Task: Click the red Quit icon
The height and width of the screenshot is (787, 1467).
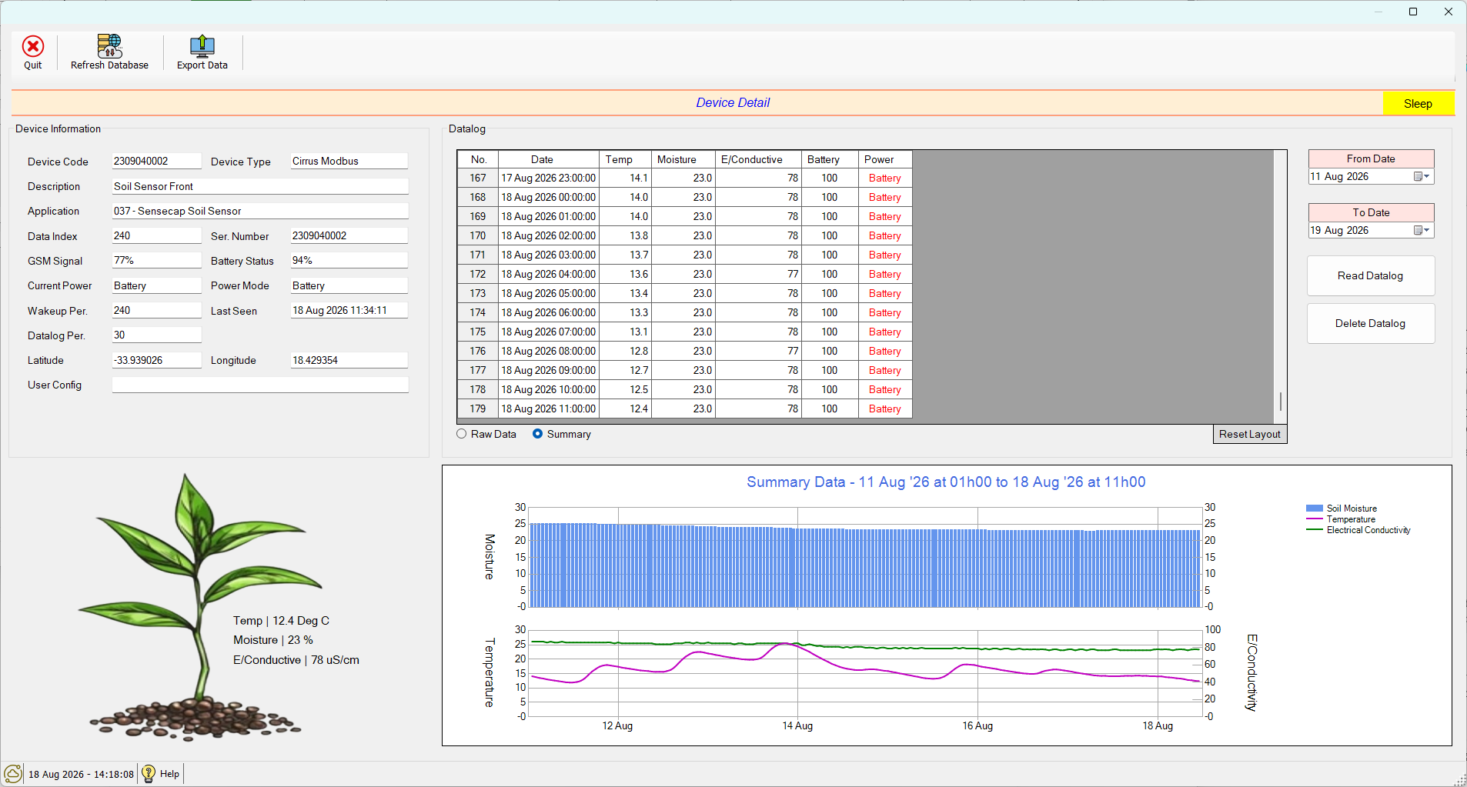Action: click(33, 47)
